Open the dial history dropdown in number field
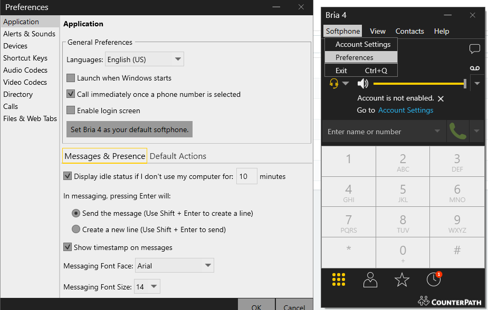 [437, 131]
